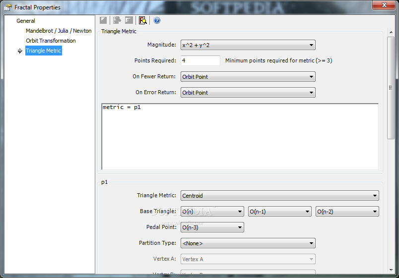
Task: Click the first grayed-out toolbar icon
Action: 103,20
